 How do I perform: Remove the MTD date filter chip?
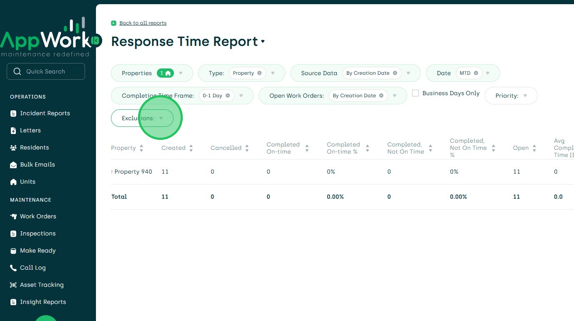[x=476, y=73]
